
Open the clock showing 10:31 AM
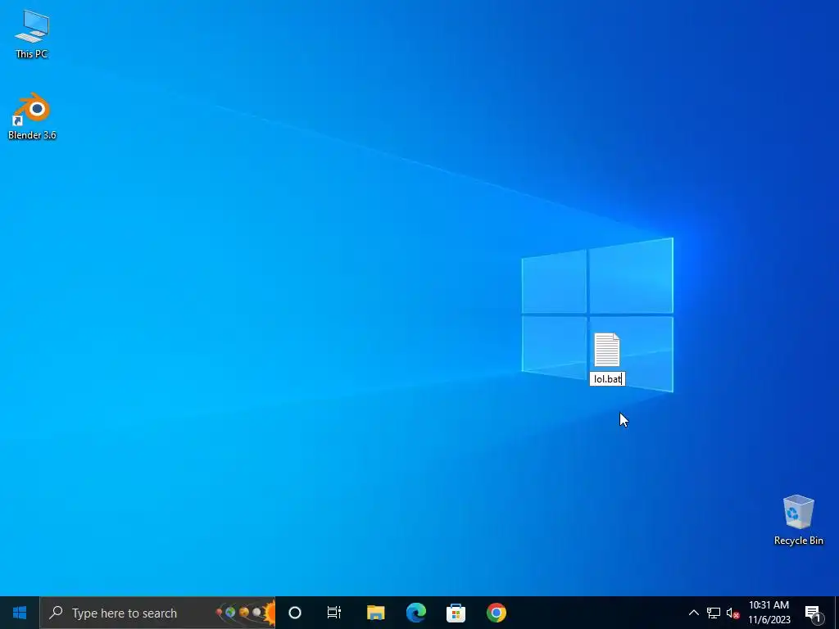769,613
